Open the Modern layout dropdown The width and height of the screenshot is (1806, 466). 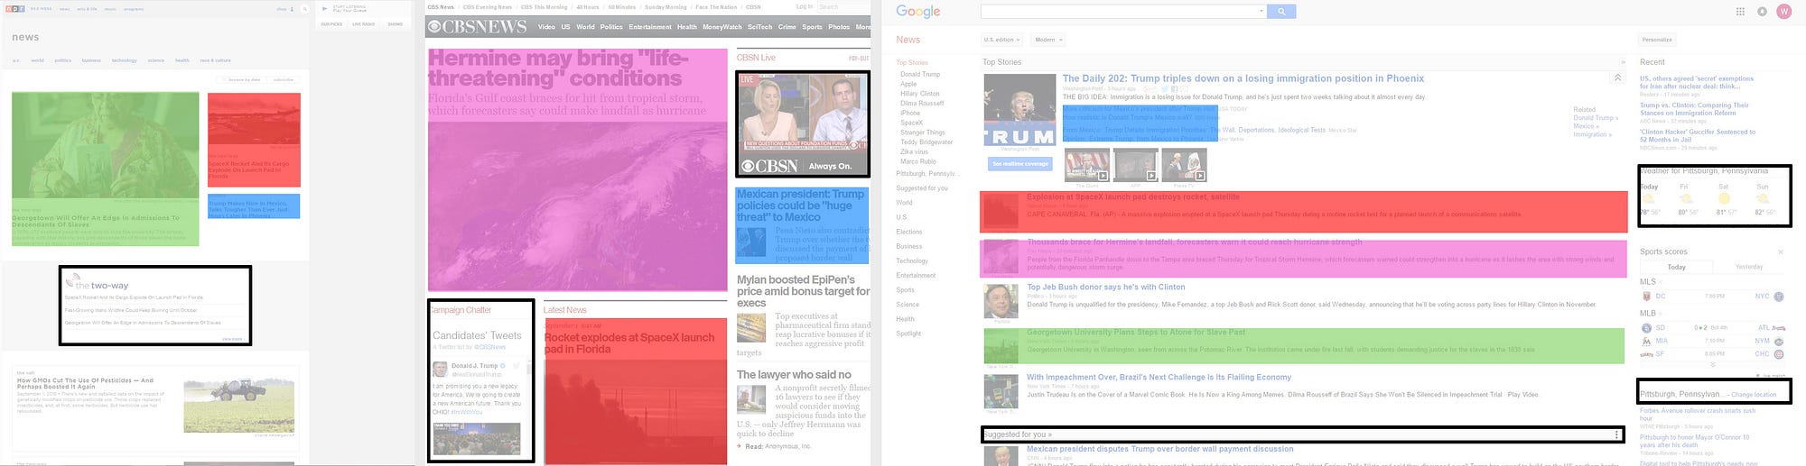pyautogui.click(x=1048, y=40)
